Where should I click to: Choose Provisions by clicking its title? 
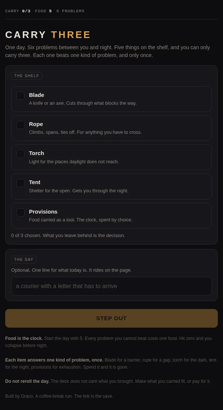(x=43, y=212)
